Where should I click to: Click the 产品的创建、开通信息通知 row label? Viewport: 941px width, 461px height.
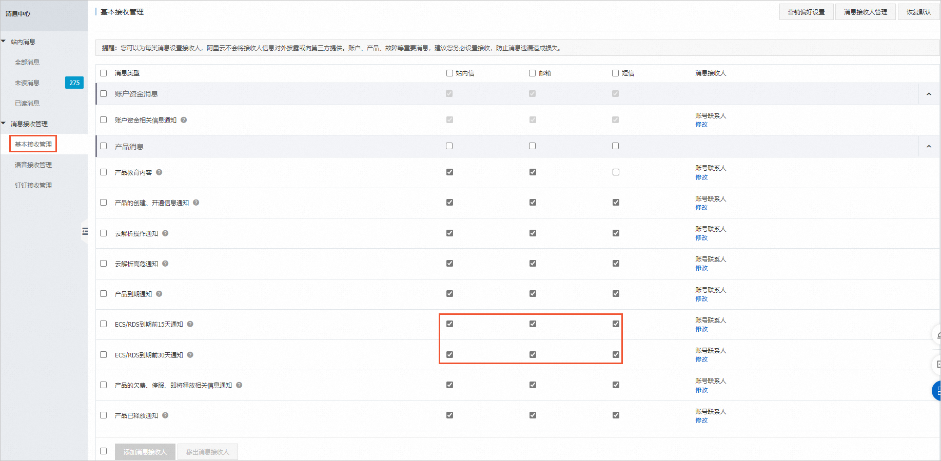coord(152,203)
